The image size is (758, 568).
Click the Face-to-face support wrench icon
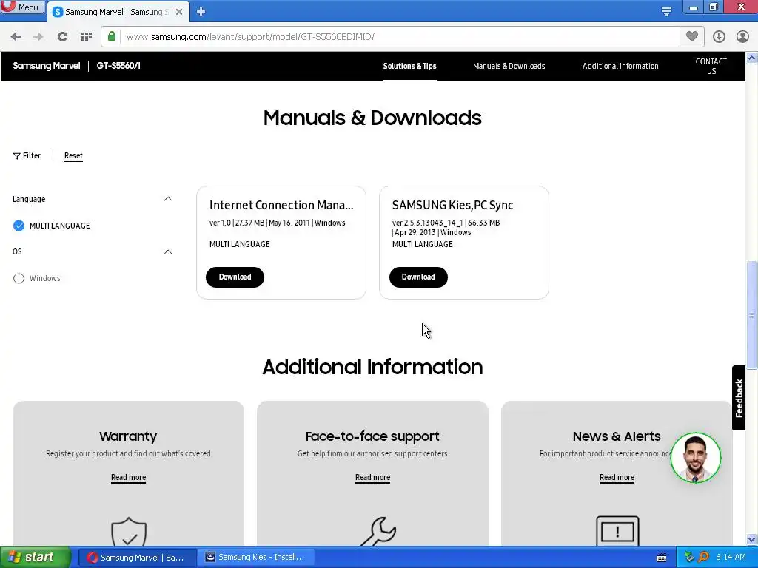tap(378, 531)
